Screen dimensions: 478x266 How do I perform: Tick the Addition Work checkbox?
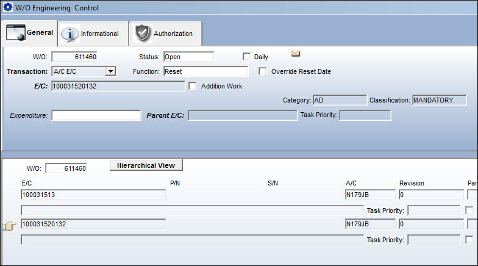coord(193,85)
